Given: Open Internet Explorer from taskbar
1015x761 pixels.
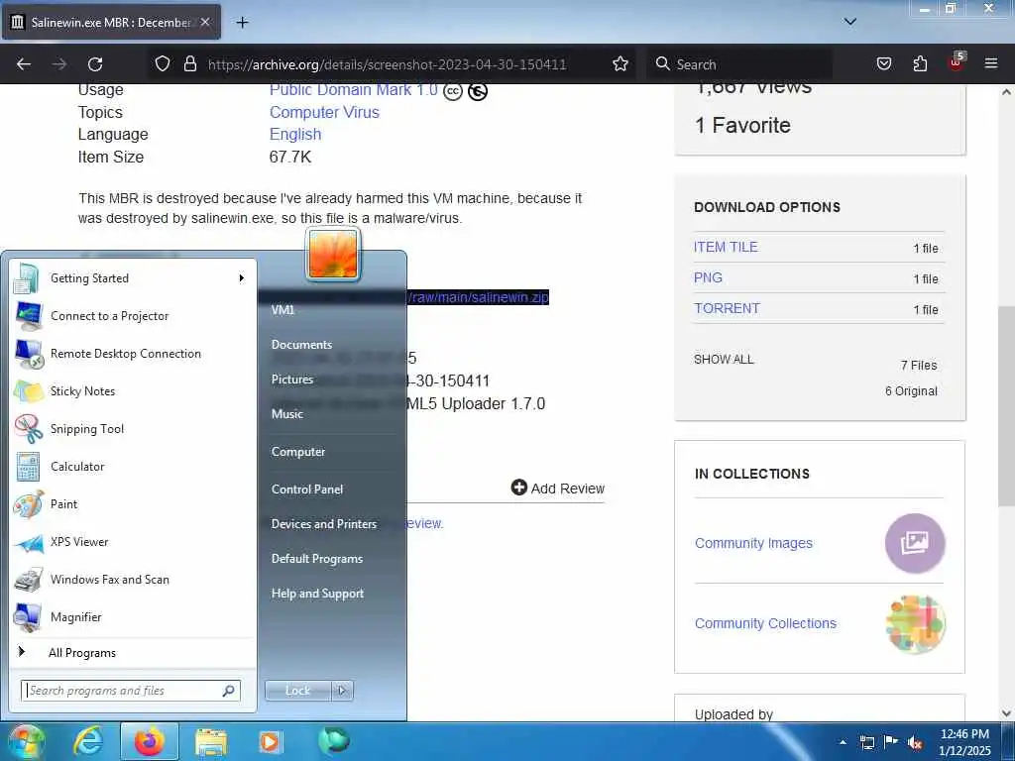Looking at the screenshot, I should coord(88,741).
